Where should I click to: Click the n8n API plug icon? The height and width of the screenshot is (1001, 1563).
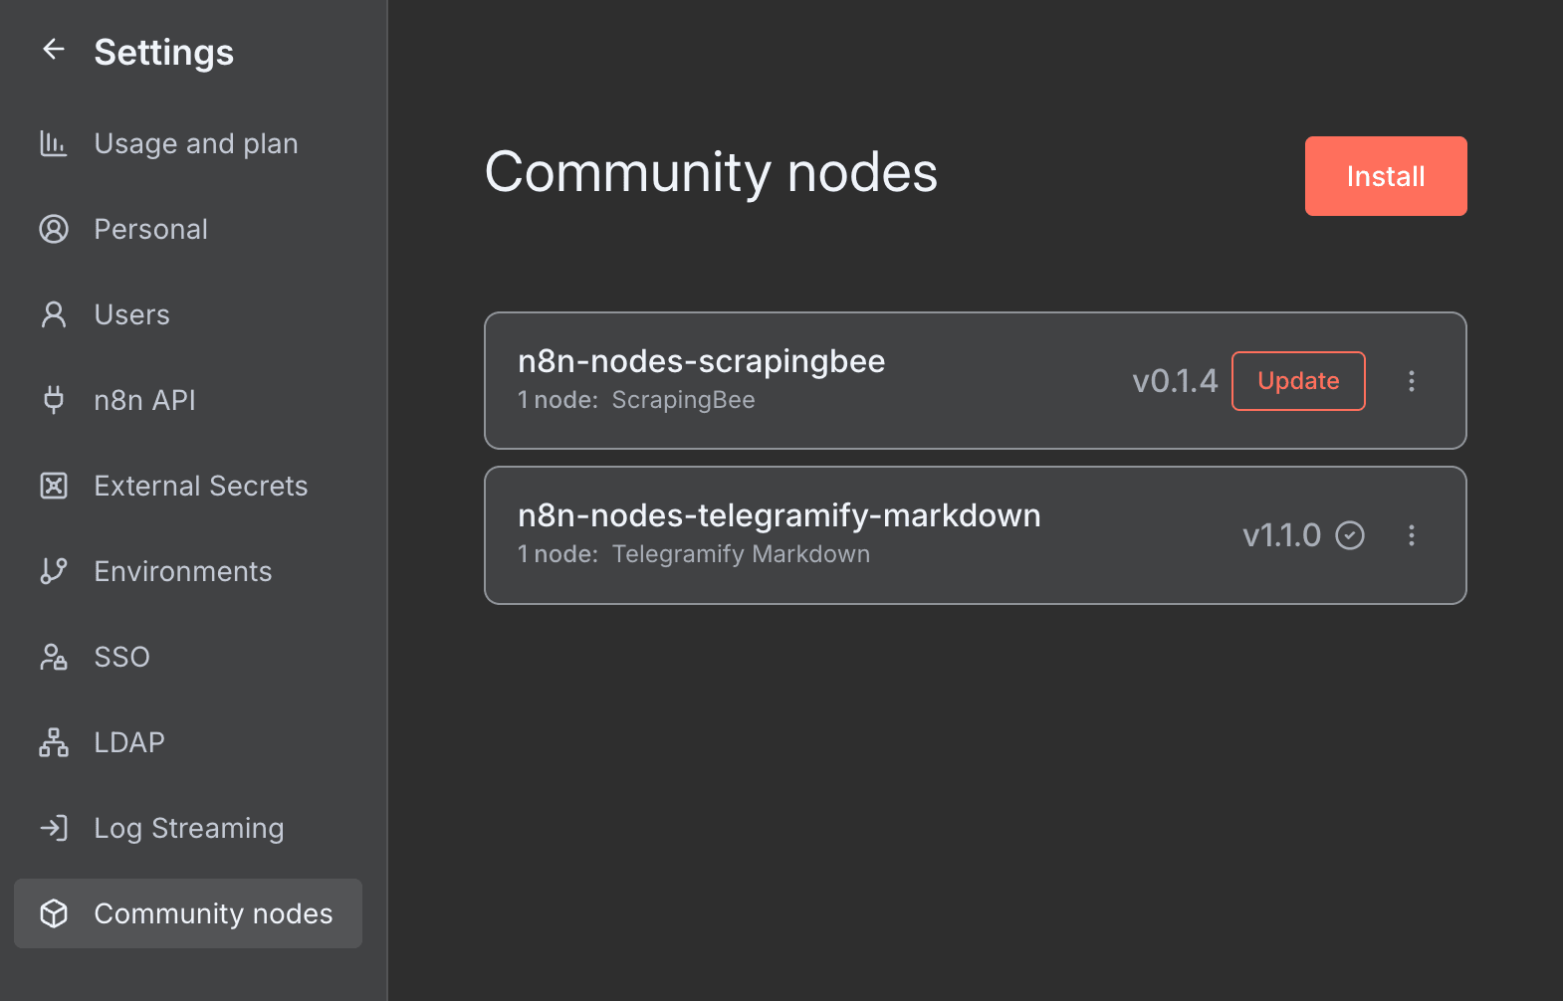(54, 400)
